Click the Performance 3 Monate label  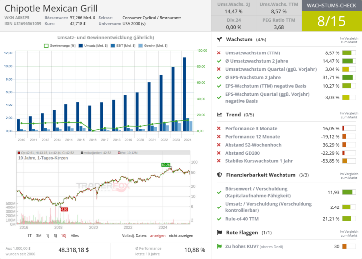pyautogui.click(x=251, y=128)
